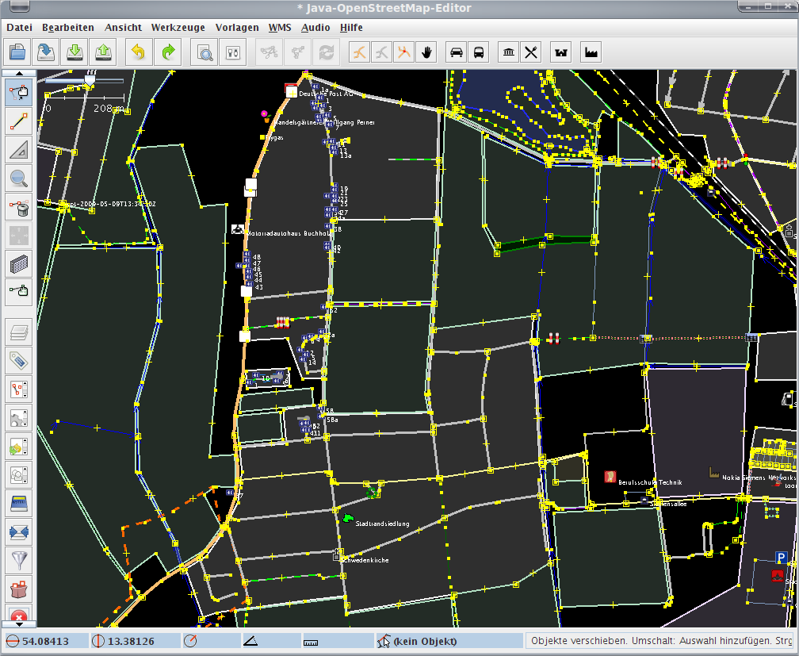Select the draw nodes line tool

[x=18, y=121]
